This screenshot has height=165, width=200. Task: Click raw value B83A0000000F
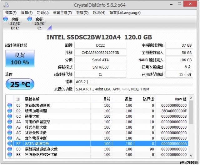click(174, 111)
